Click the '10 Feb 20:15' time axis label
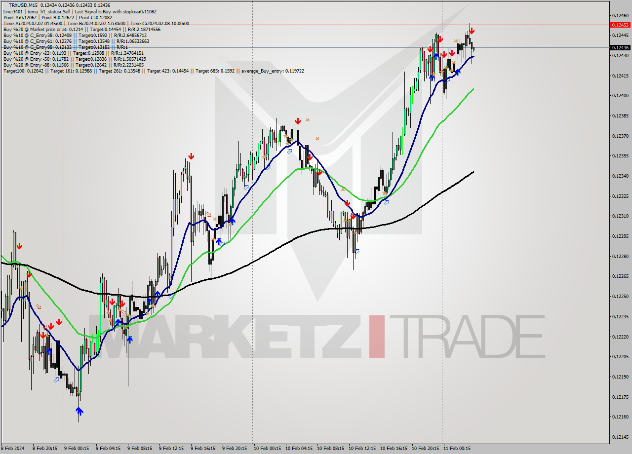The height and width of the screenshot is (454, 632). click(425, 449)
